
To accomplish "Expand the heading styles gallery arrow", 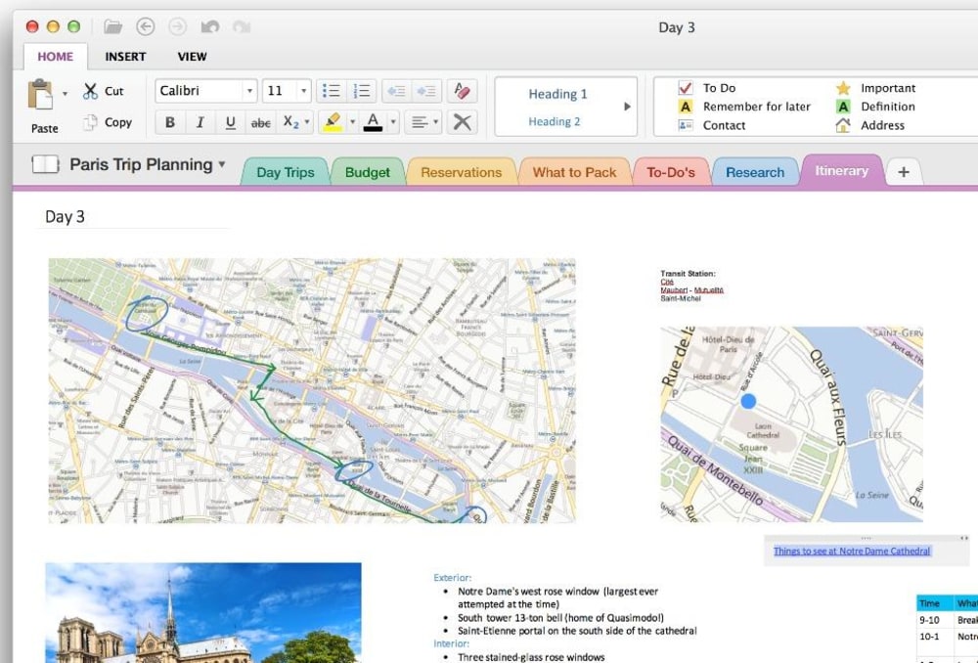I will click(628, 107).
